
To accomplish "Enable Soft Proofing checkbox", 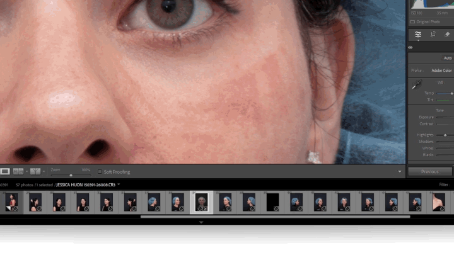I will 100,172.
